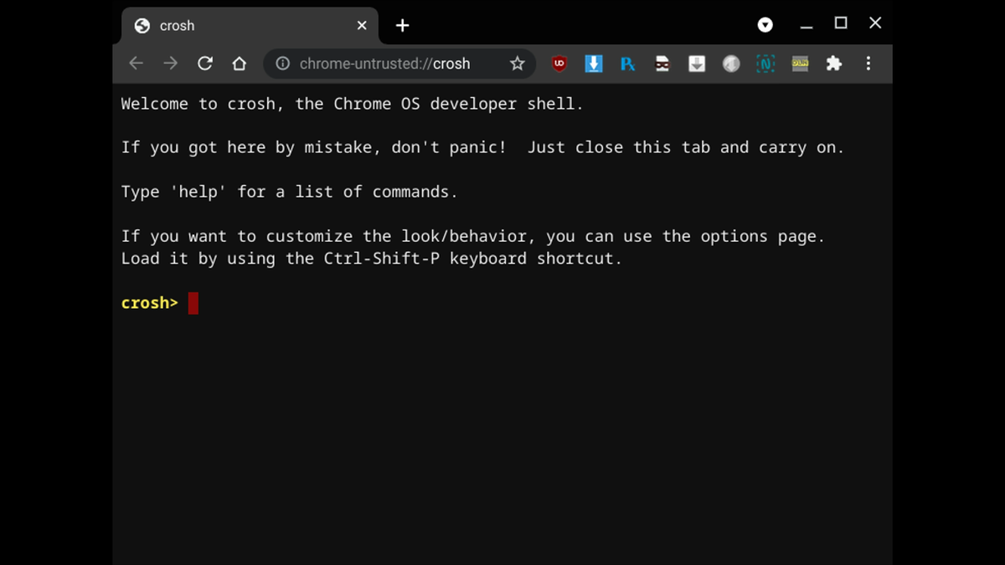Bookmark this page with the star
Image resolution: width=1005 pixels, height=565 pixels.
click(x=518, y=64)
